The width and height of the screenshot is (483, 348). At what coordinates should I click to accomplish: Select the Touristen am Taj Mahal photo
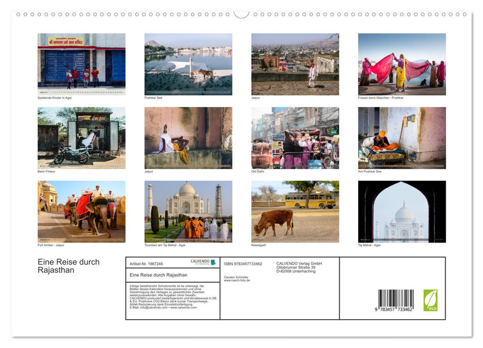(188, 211)
